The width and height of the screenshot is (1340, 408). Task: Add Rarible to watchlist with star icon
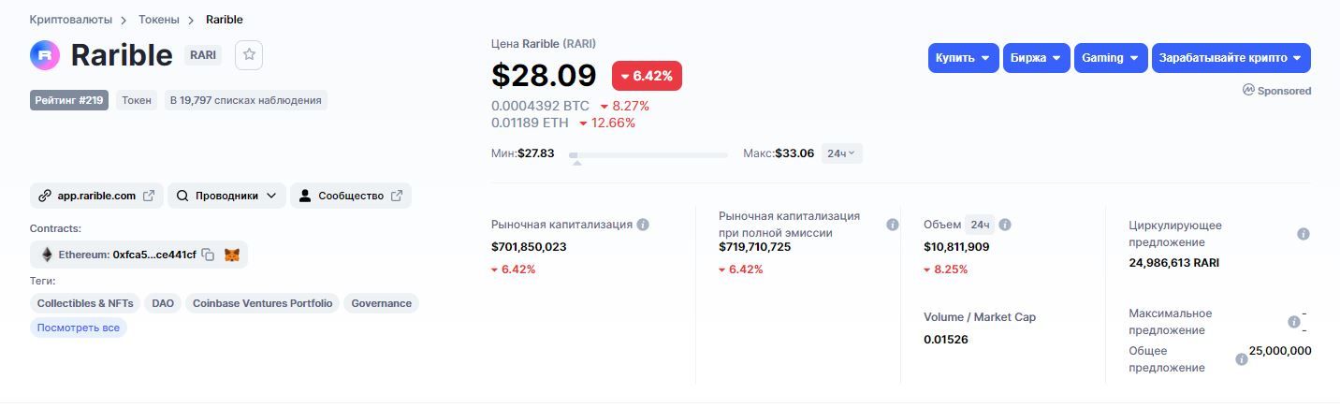click(249, 55)
